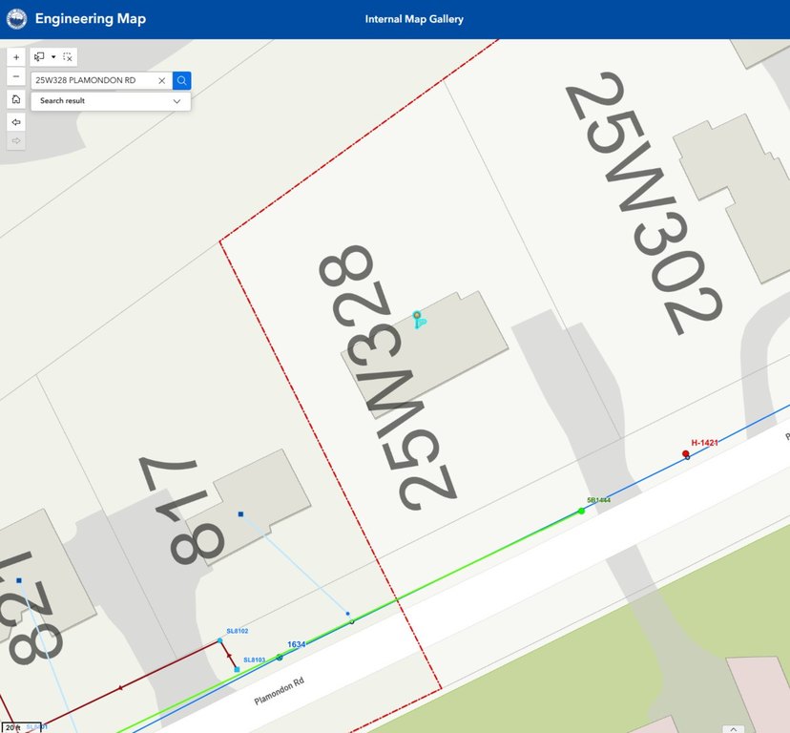
Task: Activate the rectangle select tool
Action: pyautogui.click(x=39, y=57)
